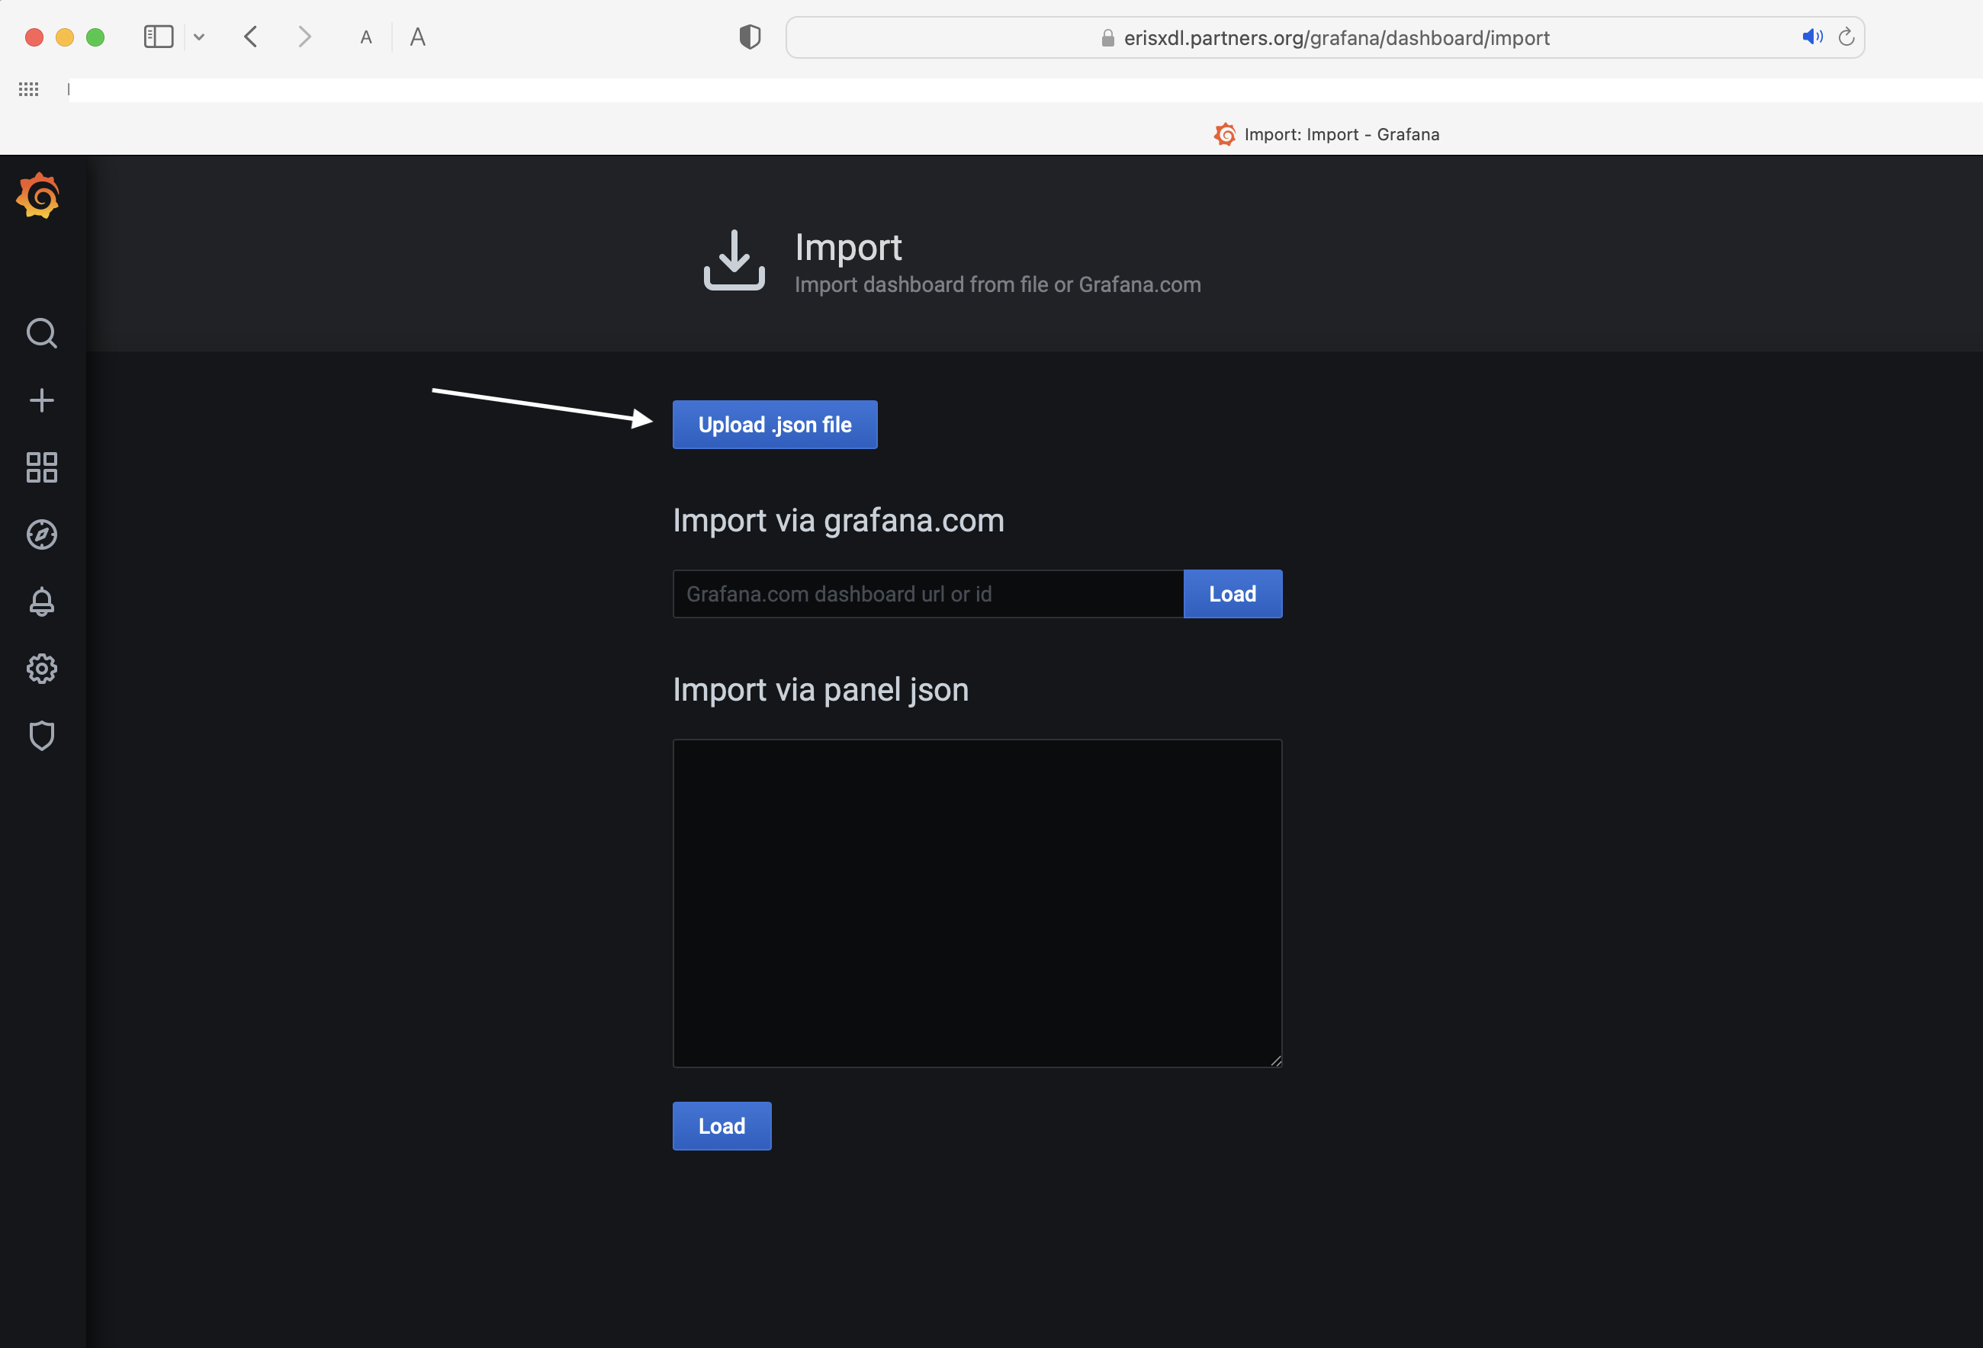
Task: Go back using Safari back arrow
Action: [x=251, y=37]
